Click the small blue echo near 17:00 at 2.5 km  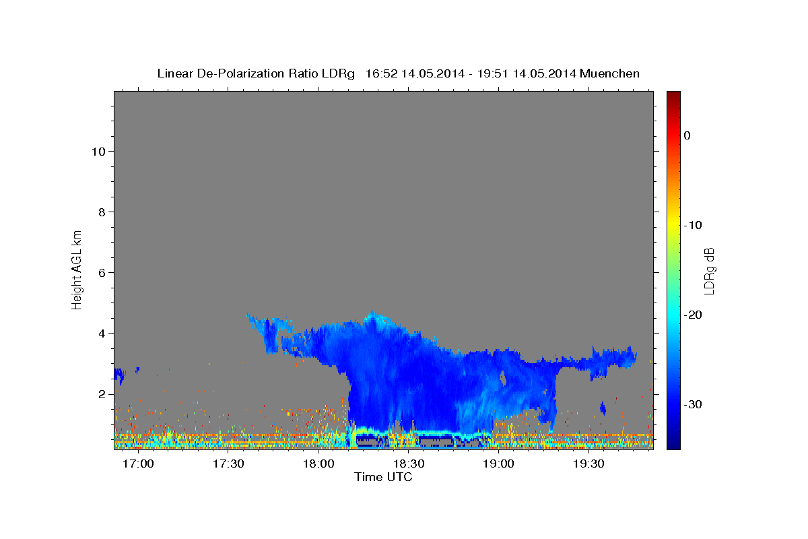point(120,375)
